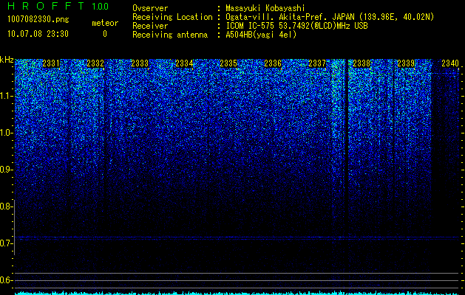
Task: Click time marker 2337
Action: coord(317,63)
